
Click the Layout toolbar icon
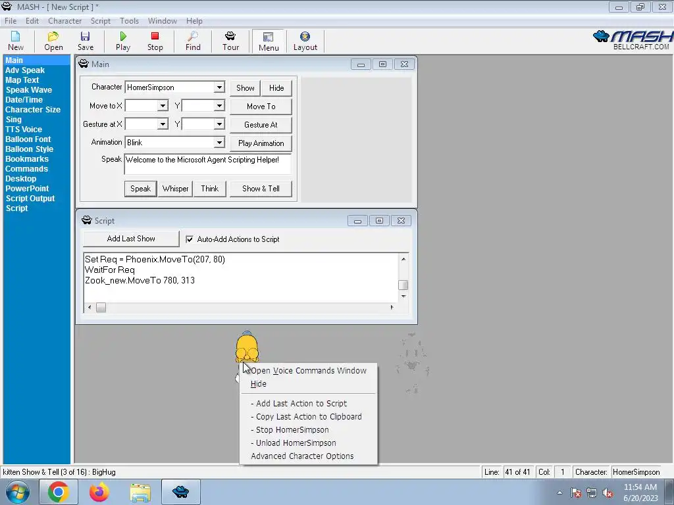point(305,41)
